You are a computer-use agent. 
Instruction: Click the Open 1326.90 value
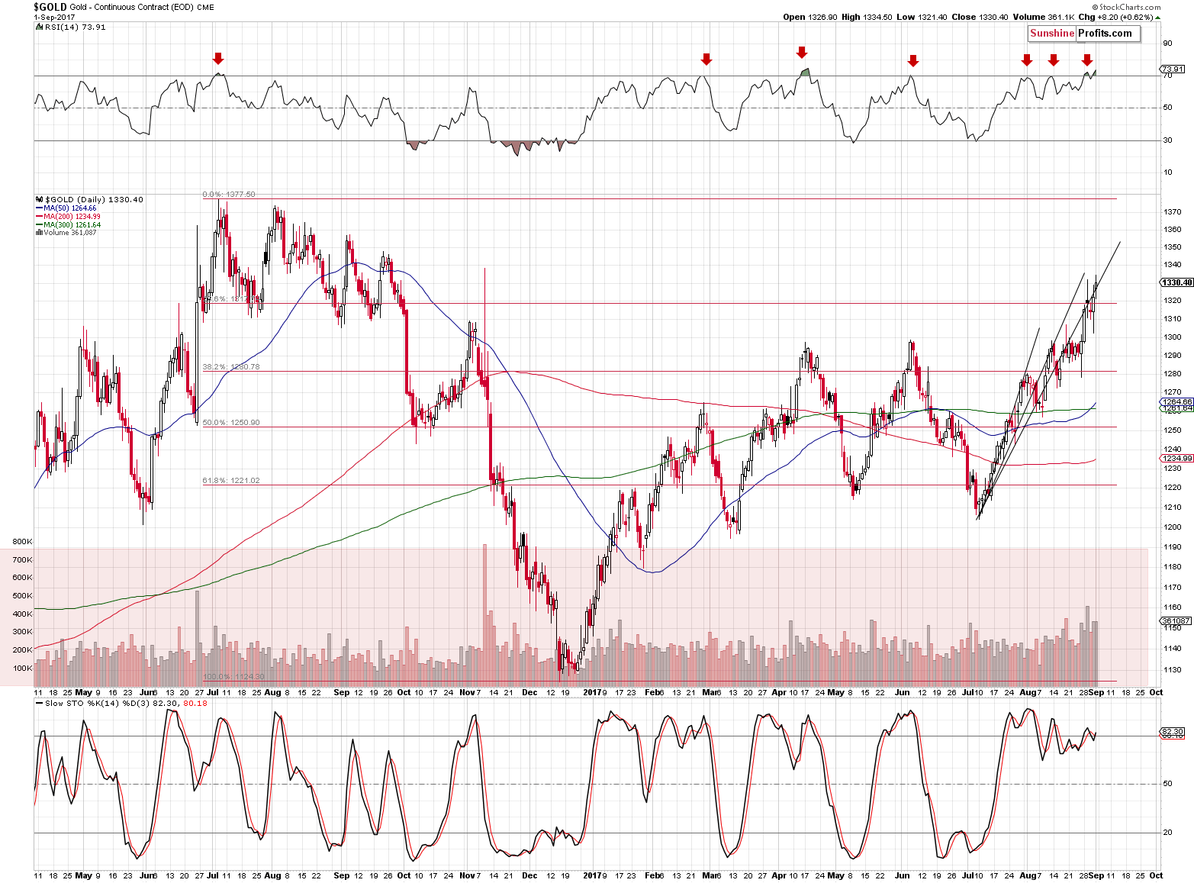pos(810,17)
